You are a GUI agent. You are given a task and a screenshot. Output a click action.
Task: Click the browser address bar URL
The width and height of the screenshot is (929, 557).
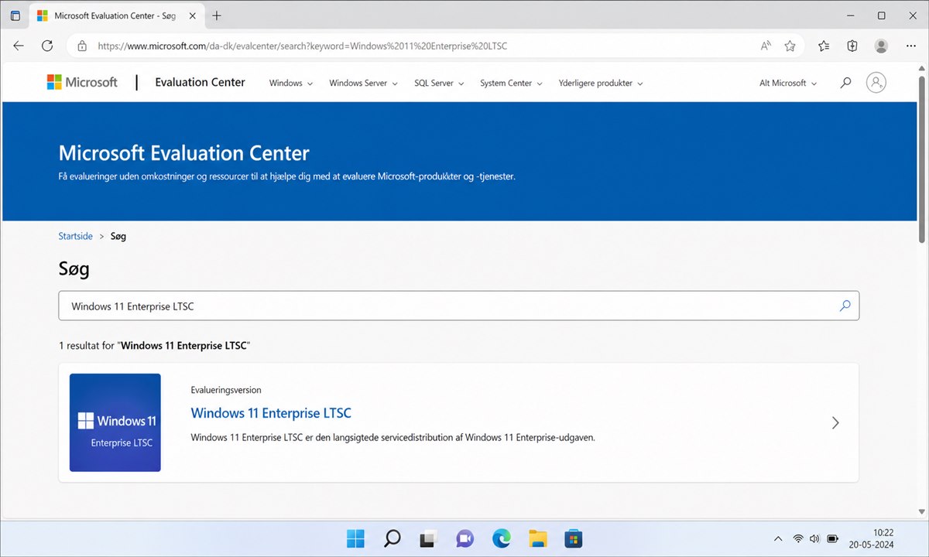pos(302,46)
